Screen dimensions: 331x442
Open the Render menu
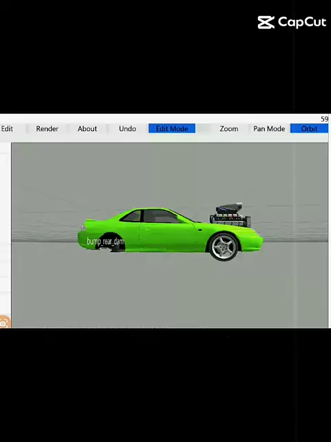[47, 128]
